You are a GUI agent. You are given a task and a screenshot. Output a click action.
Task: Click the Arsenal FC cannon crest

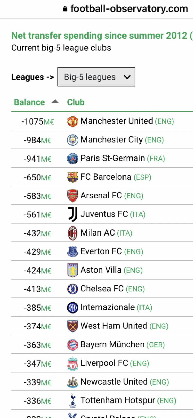tap(73, 196)
